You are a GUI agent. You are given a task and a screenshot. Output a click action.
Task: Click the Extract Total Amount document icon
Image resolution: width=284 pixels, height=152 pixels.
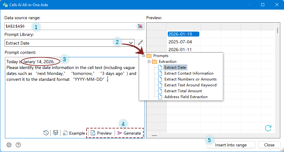(160, 91)
